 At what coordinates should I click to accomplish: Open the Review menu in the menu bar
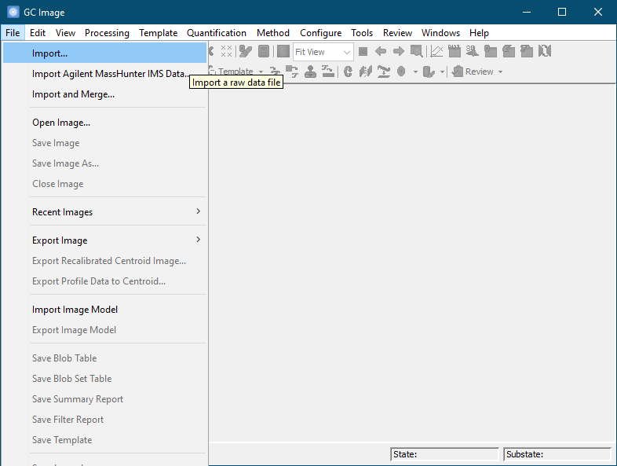click(x=397, y=33)
